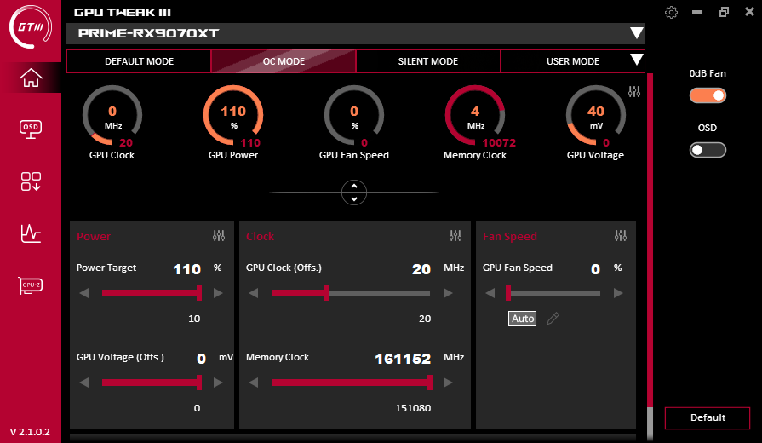Edit the fan curve pencil icon

(553, 319)
